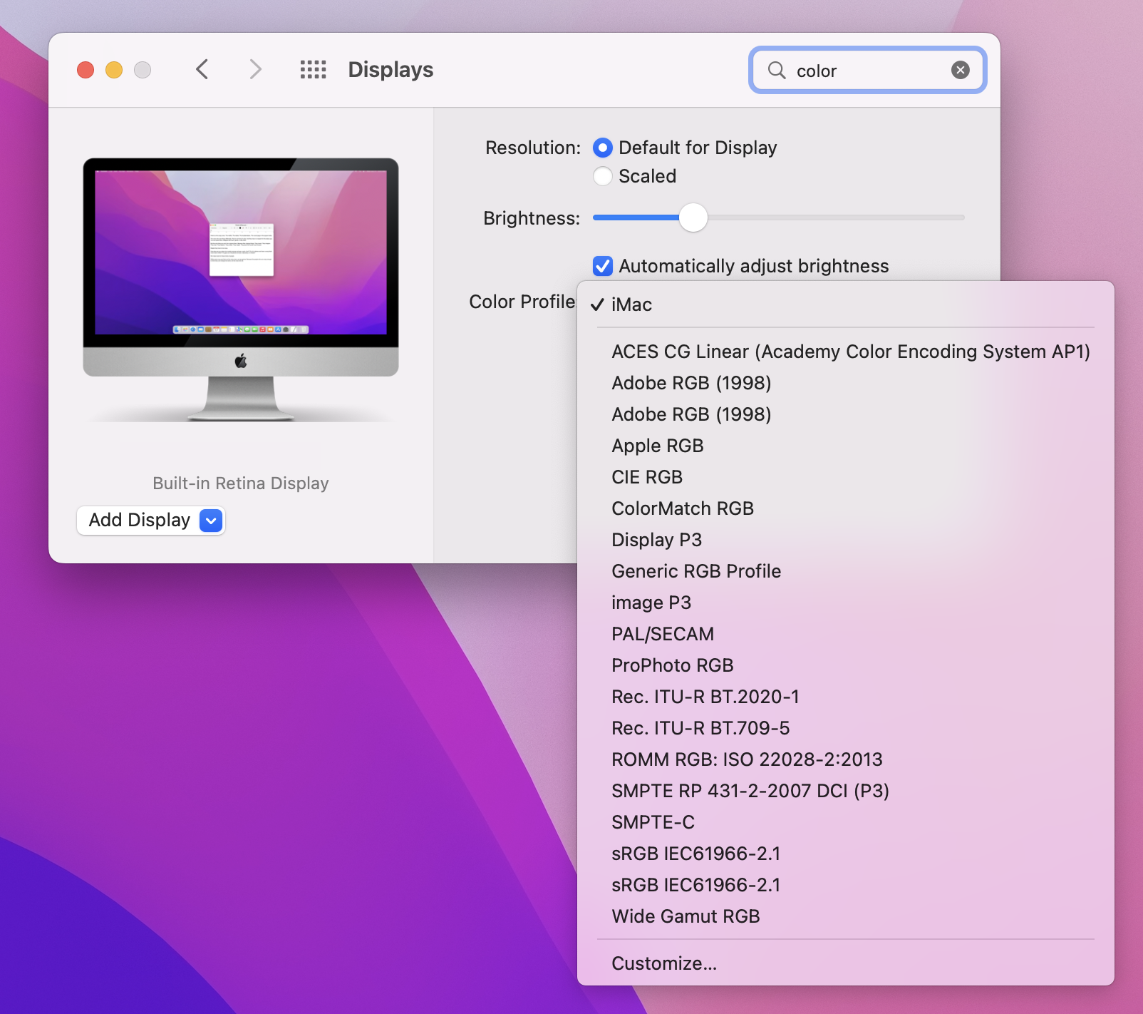Select the checked iMac color profile
Viewport: 1143px width, 1014px height.
(x=631, y=304)
